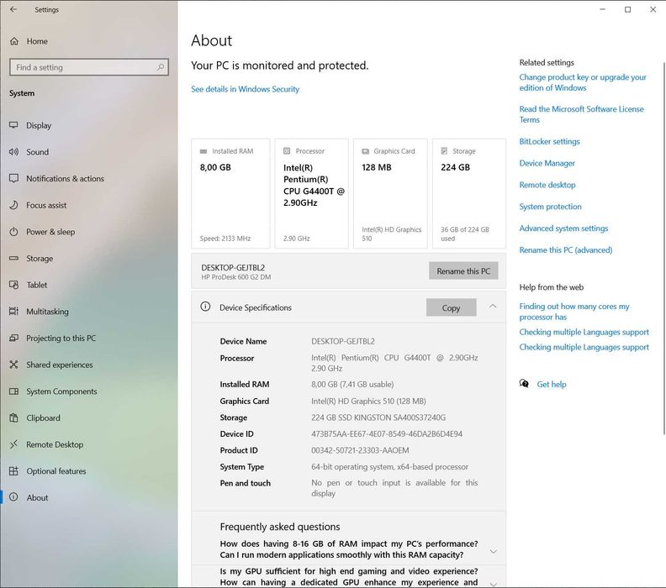The width and height of the screenshot is (666, 588).
Task: Click the Shared experiences icon
Action: pyautogui.click(x=13, y=365)
